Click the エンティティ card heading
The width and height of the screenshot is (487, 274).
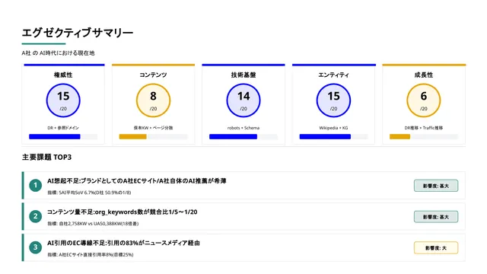[333, 75]
